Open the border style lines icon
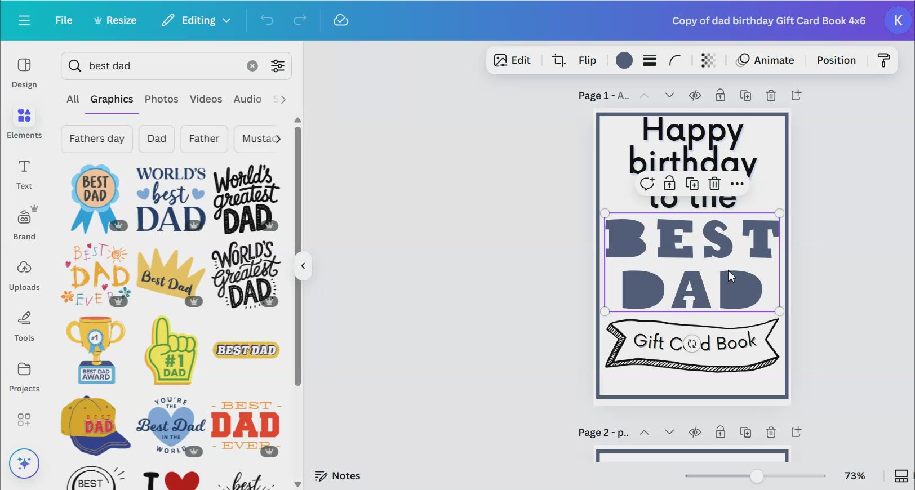 point(650,60)
